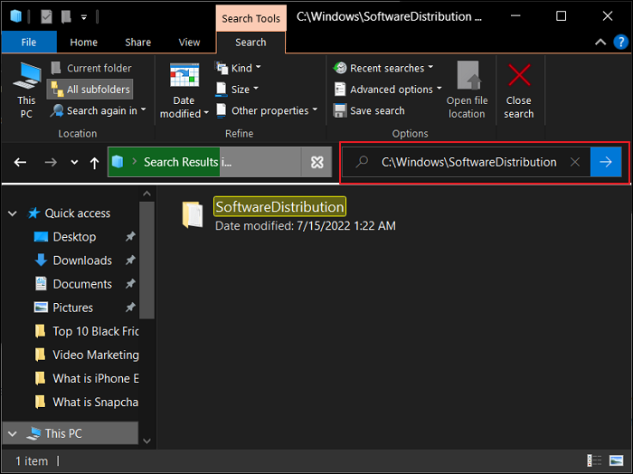Open the View ribbon tab
Image resolution: width=633 pixels, height=474 pixels.
click(x=189, y=43)
